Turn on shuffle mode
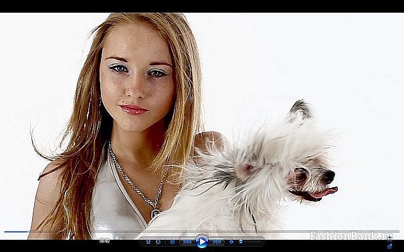Screen dimensions: 404x252 tap(148, 242)
